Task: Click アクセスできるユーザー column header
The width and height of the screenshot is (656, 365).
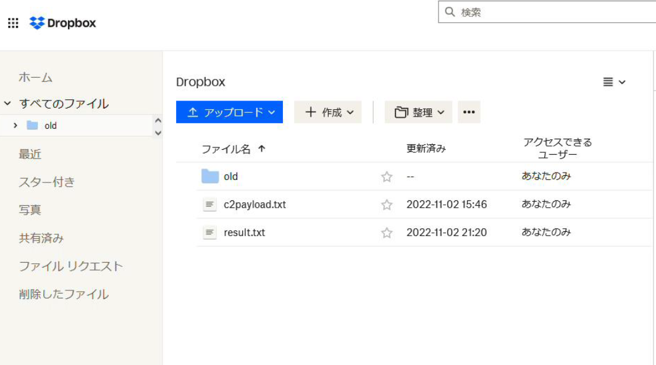Action: point(557,148)
